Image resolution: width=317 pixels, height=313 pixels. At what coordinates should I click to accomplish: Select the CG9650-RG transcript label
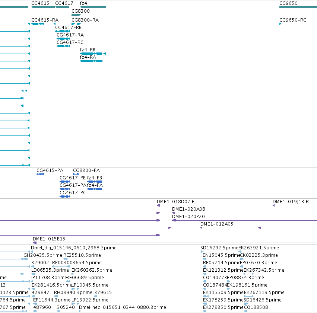tap(293, 20)
